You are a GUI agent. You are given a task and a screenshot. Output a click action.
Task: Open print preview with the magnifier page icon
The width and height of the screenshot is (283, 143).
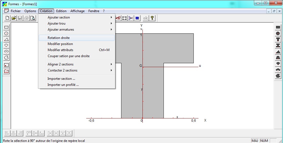click(33, 18)
